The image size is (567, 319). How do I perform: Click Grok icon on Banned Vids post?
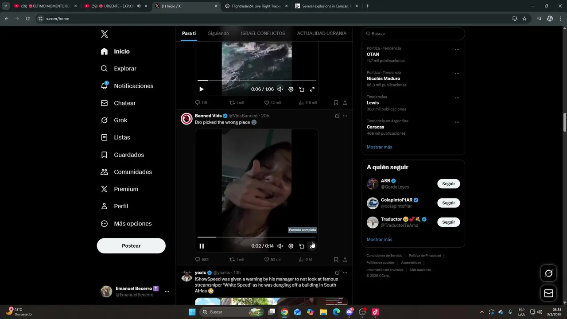point(337,116)
